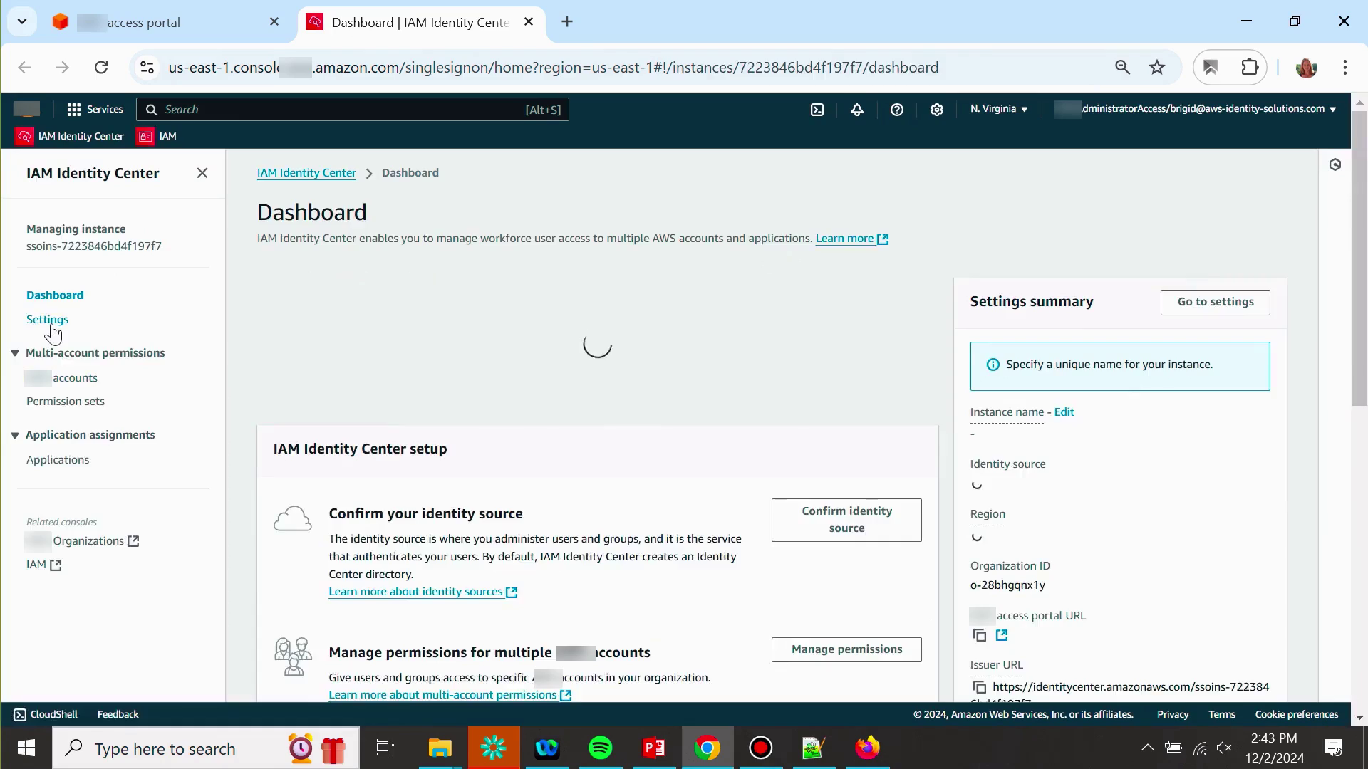
Task: Open Spotify from the taskbar
Action: (601, 748)
